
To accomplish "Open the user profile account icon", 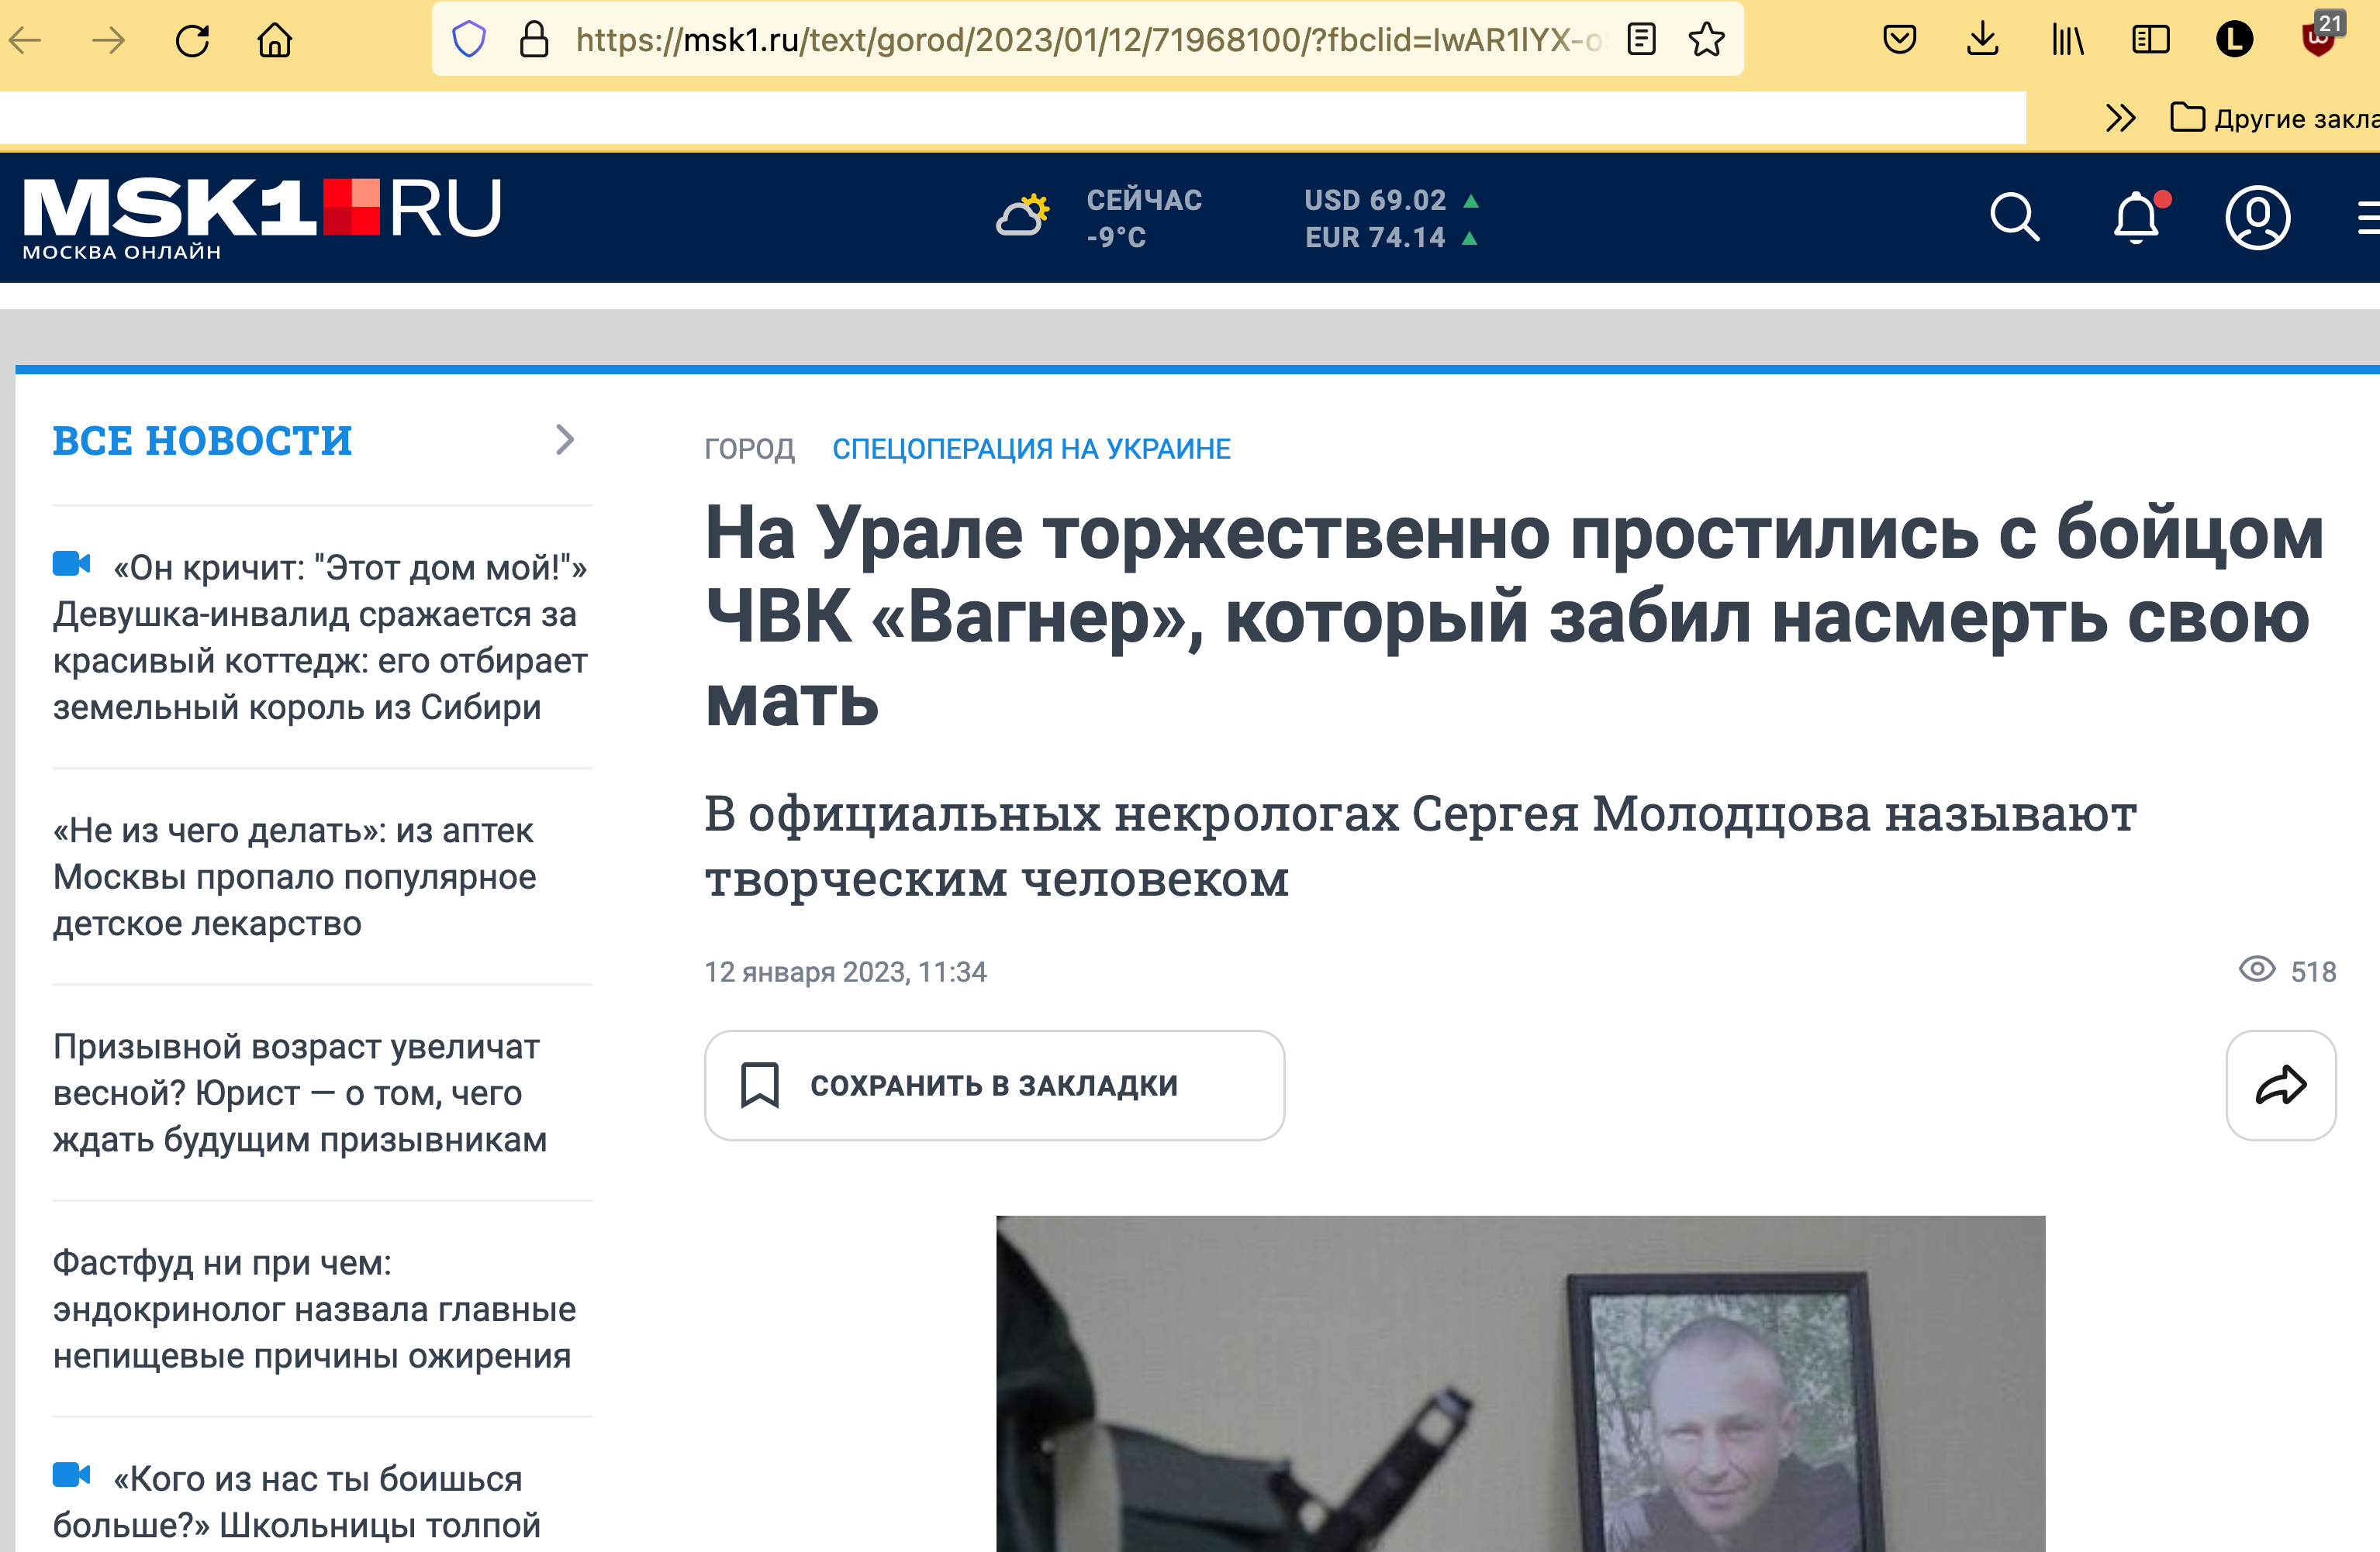I will pyautogui.click(x=2257, y=217).
